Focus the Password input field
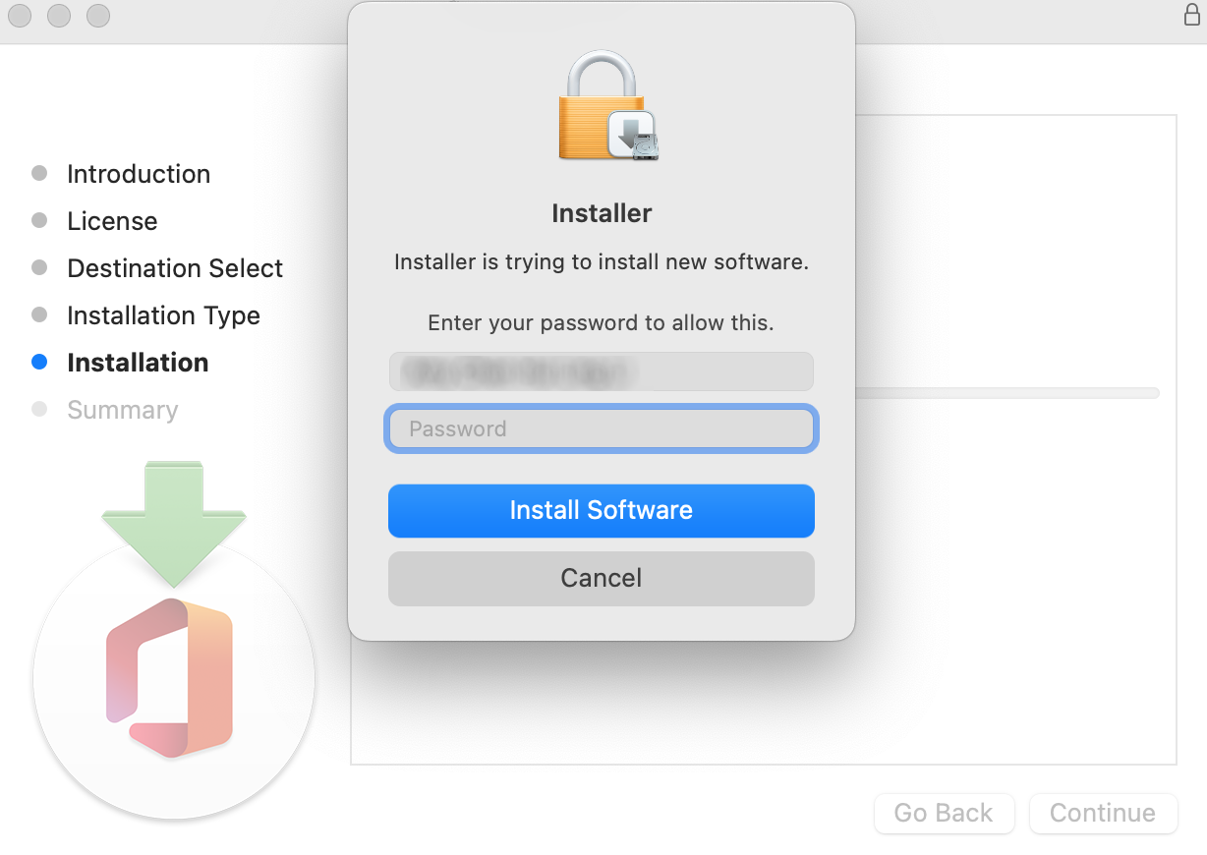The height and width of the screenshot is (855, 1207). pyautogui.click(x=601, y=428)
